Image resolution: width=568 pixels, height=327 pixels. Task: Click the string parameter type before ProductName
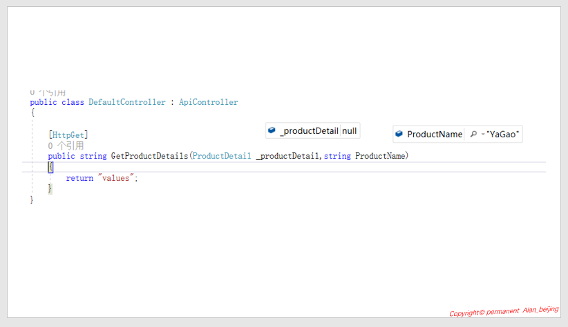point(337,156)
